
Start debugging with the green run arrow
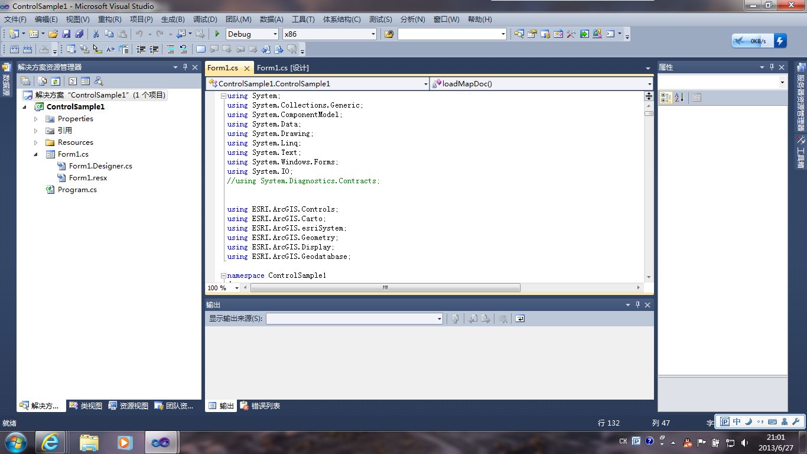(217, 34)
